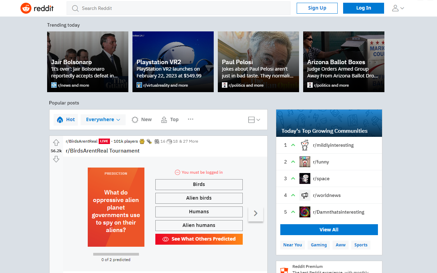The height and width of the screenshot is (273, 437).
Task: Open the Arizona Ballot Boxes trending card
Action: pyautogui.click(x=344, y=62)
